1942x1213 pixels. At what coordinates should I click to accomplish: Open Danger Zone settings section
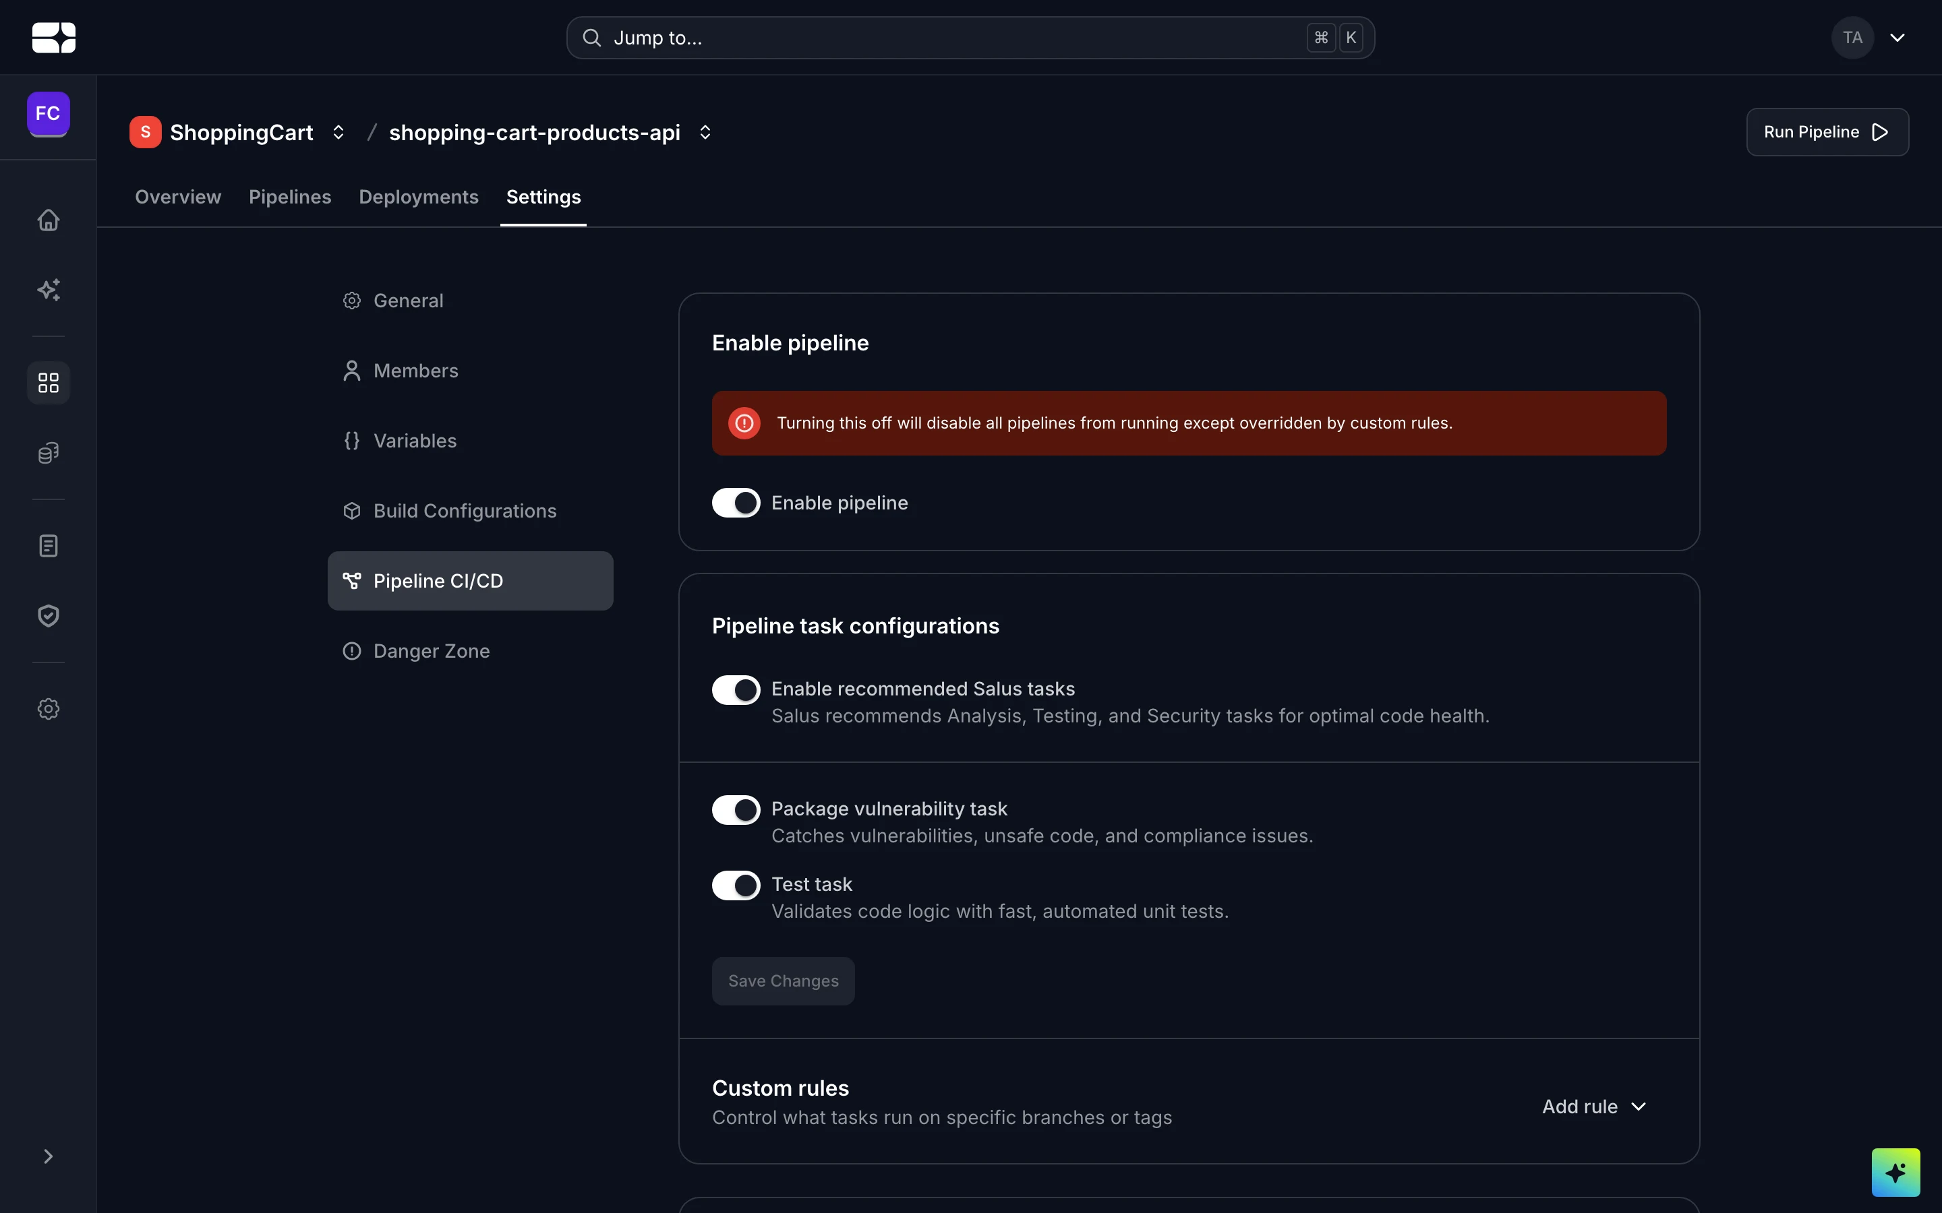(470, 650)
